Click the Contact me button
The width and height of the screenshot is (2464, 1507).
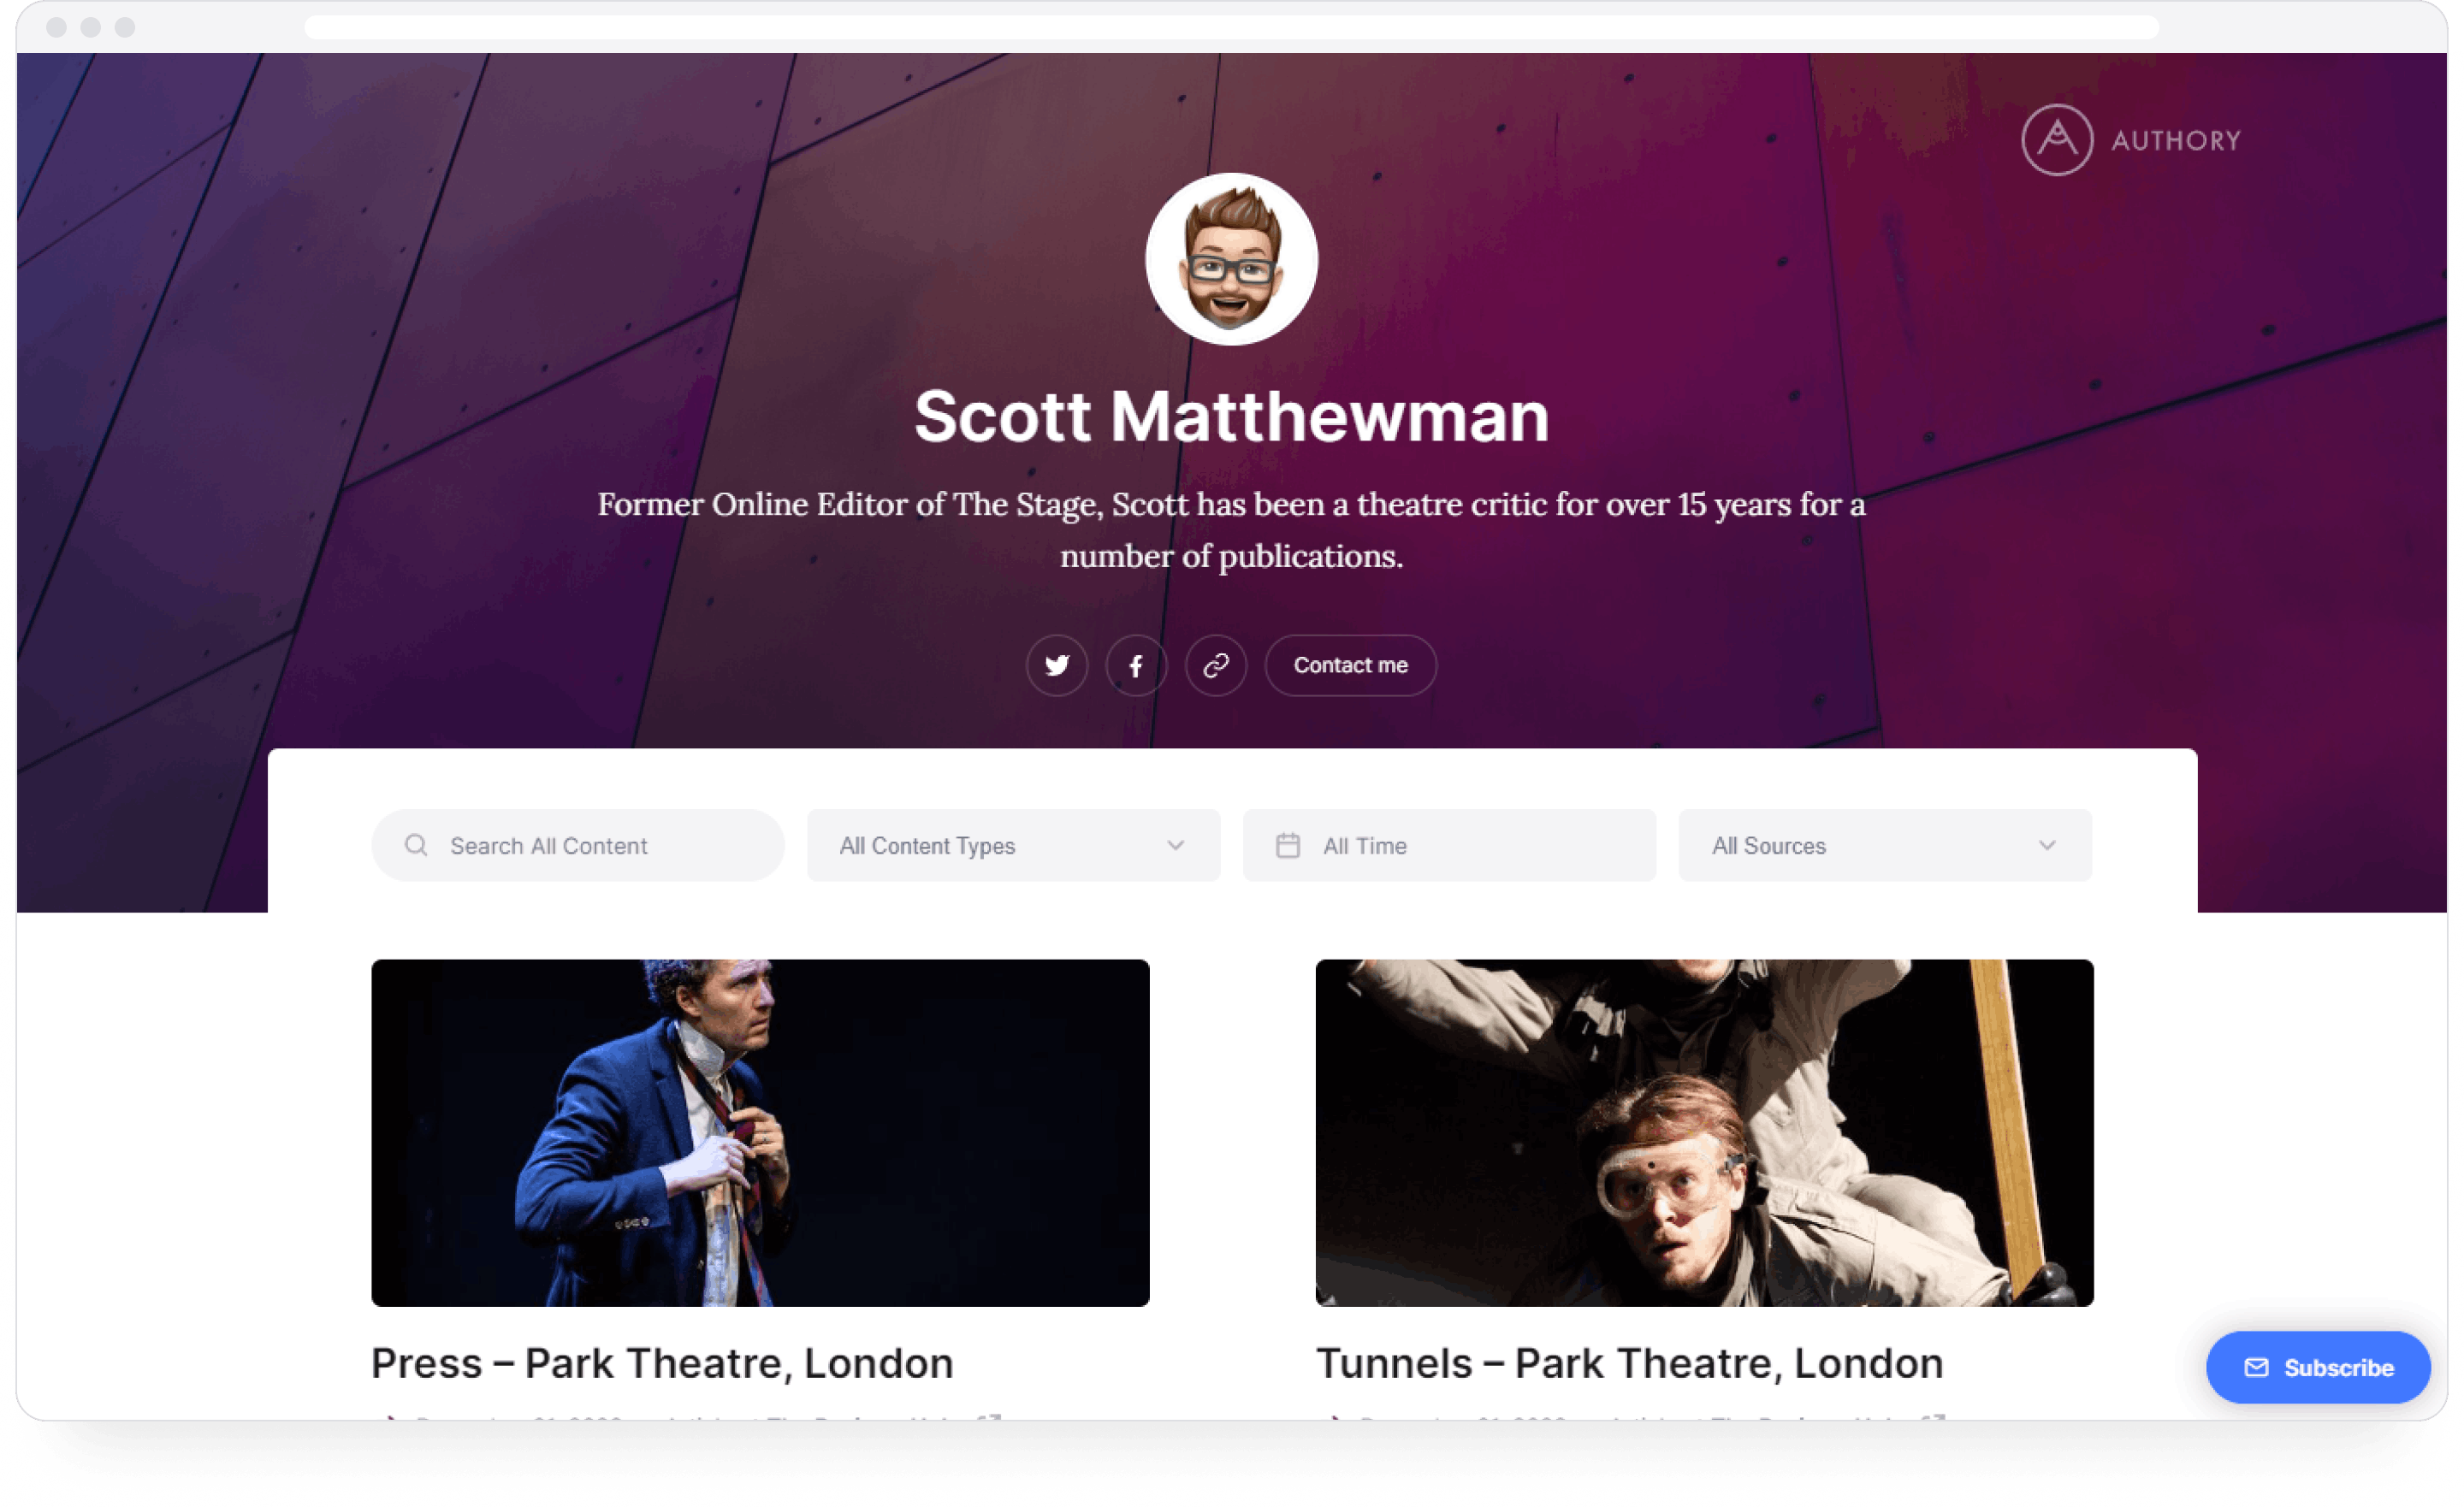coord(1348,665)
